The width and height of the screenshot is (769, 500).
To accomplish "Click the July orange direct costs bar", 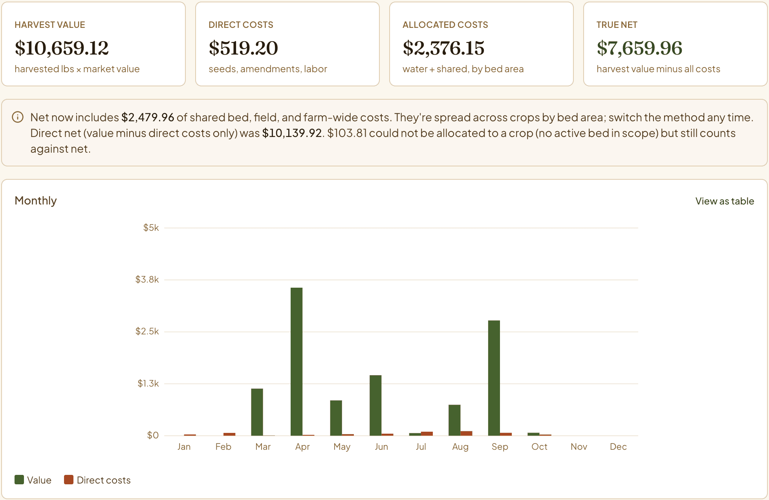I will click(427, 434).
